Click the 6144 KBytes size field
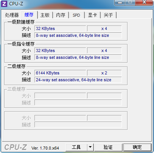This screenshot has width=154, height=153. click(x=60, y=73)
